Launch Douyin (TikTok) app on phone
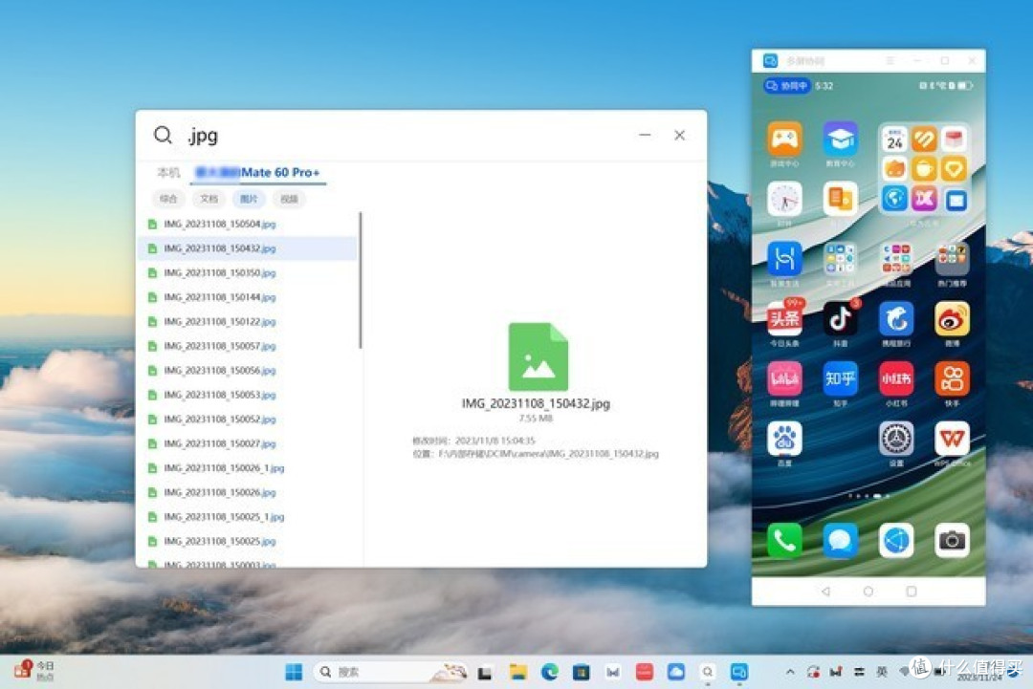This screenshot has height=689, width=1033. (x=840, y=319)
